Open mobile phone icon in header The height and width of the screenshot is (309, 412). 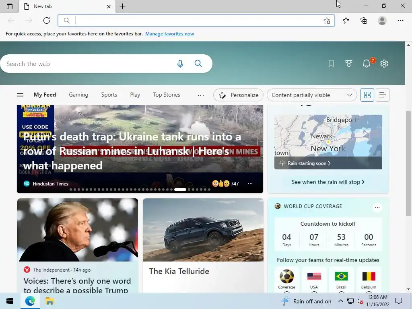click(x=331, y=64)
